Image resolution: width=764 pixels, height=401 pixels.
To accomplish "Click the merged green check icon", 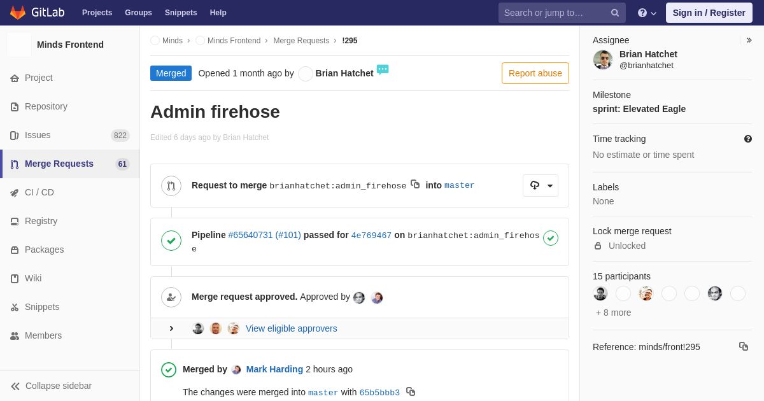I will pos(169,370).
